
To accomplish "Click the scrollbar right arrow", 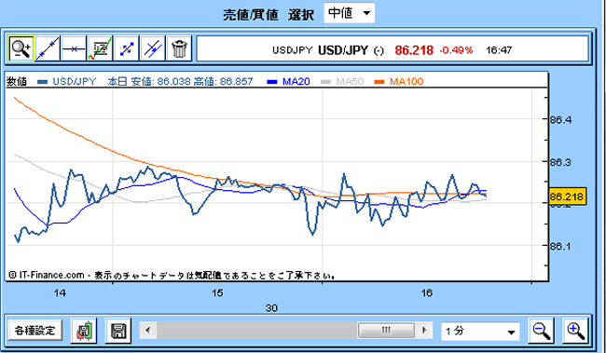I will (424, 331).
